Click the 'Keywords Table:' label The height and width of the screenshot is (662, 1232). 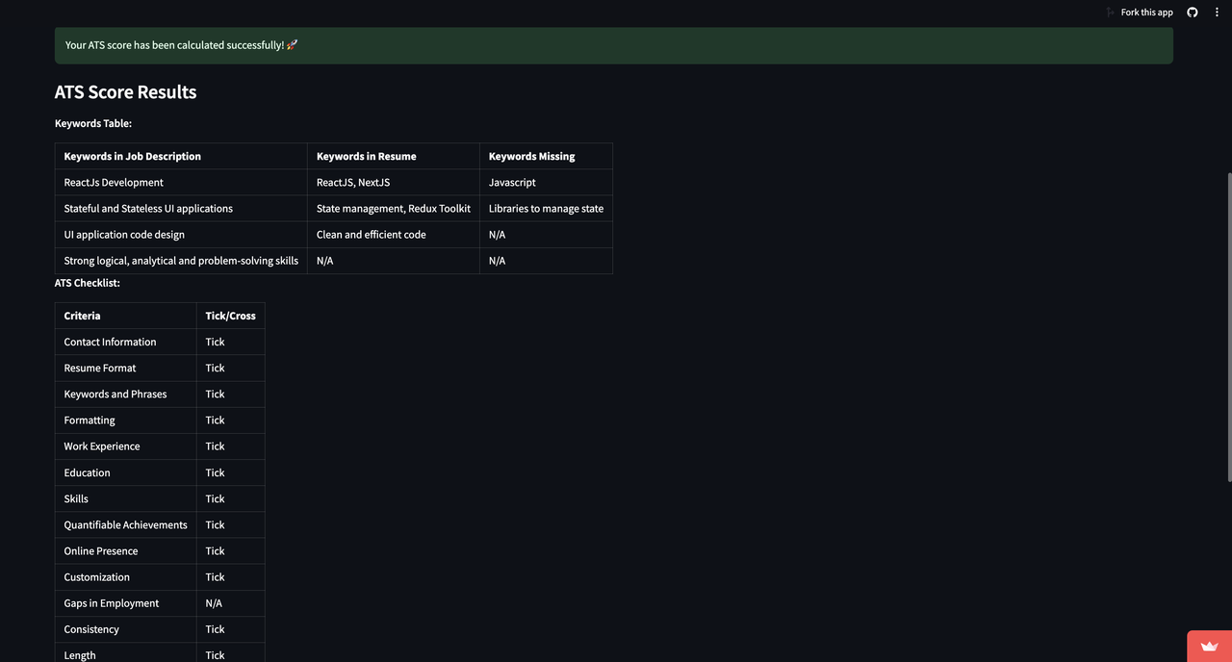[x=92, y=122]
